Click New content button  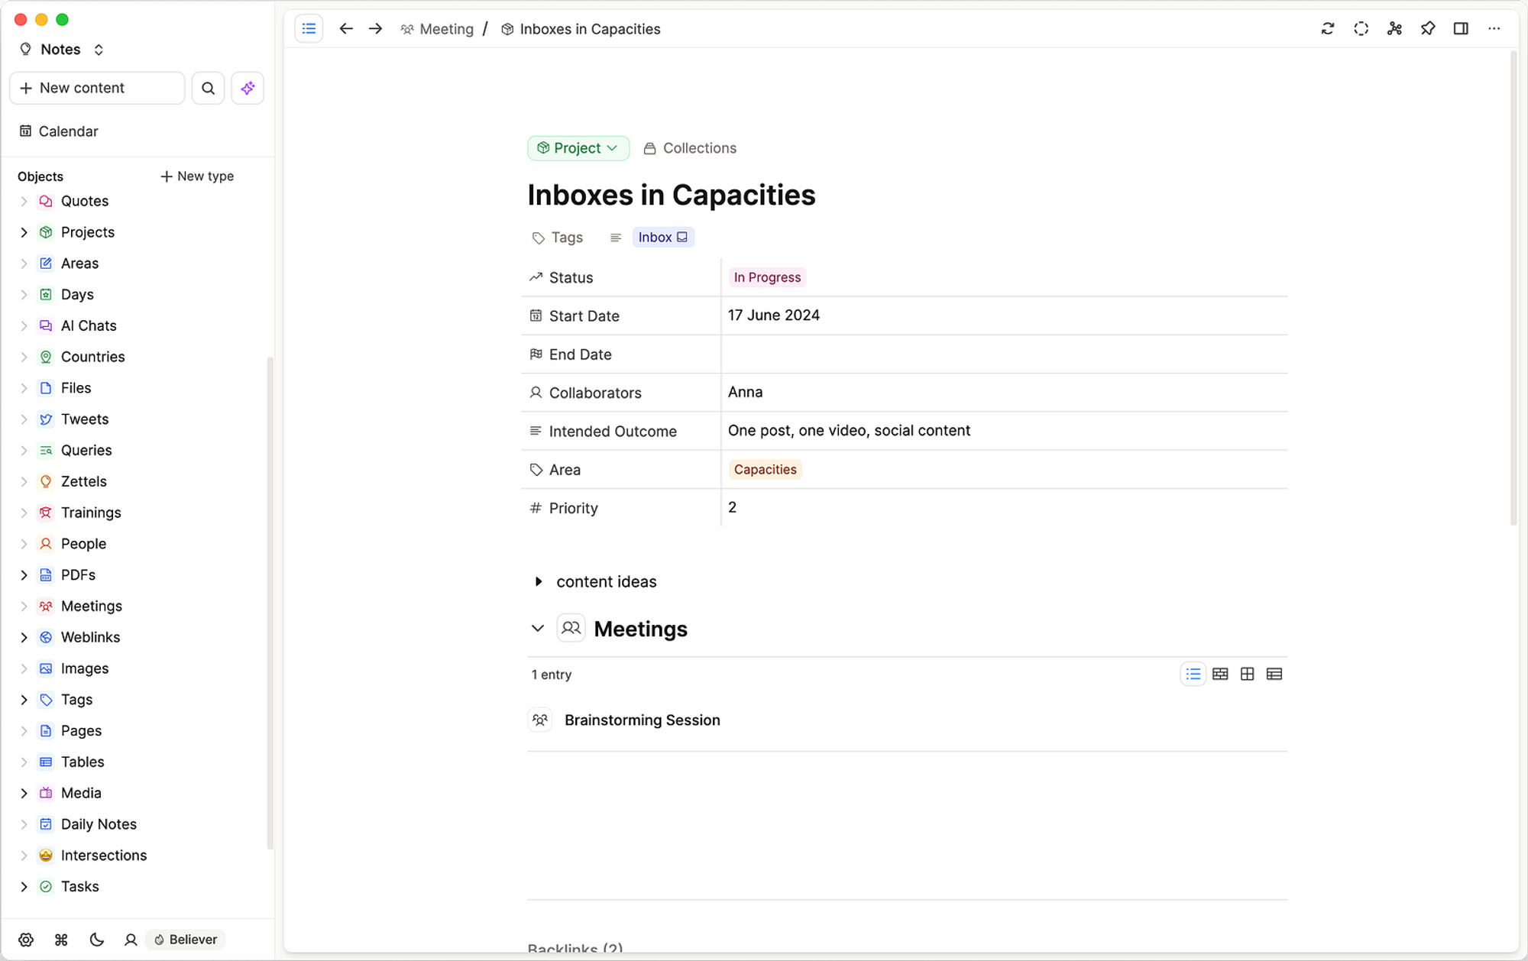(x=97, y=88)
